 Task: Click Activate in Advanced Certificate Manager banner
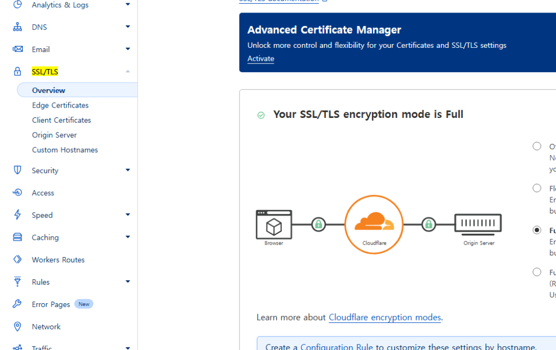pos(261,59)
